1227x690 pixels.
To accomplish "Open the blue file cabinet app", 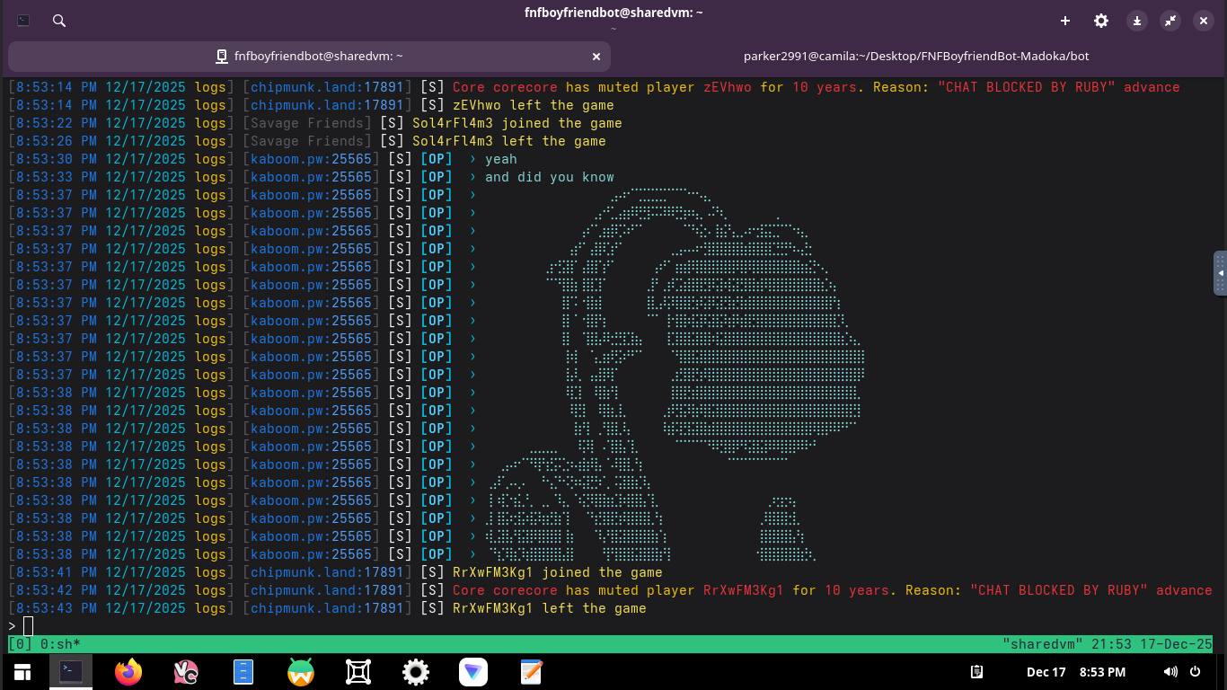I will pos(243,672).
